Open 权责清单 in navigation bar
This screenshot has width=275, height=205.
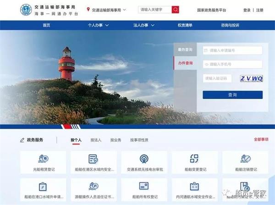[187, 25]
